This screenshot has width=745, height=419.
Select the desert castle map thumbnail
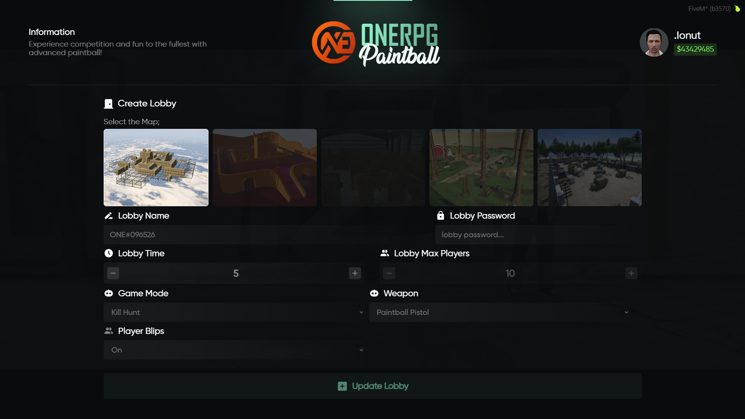coord(265,167)
